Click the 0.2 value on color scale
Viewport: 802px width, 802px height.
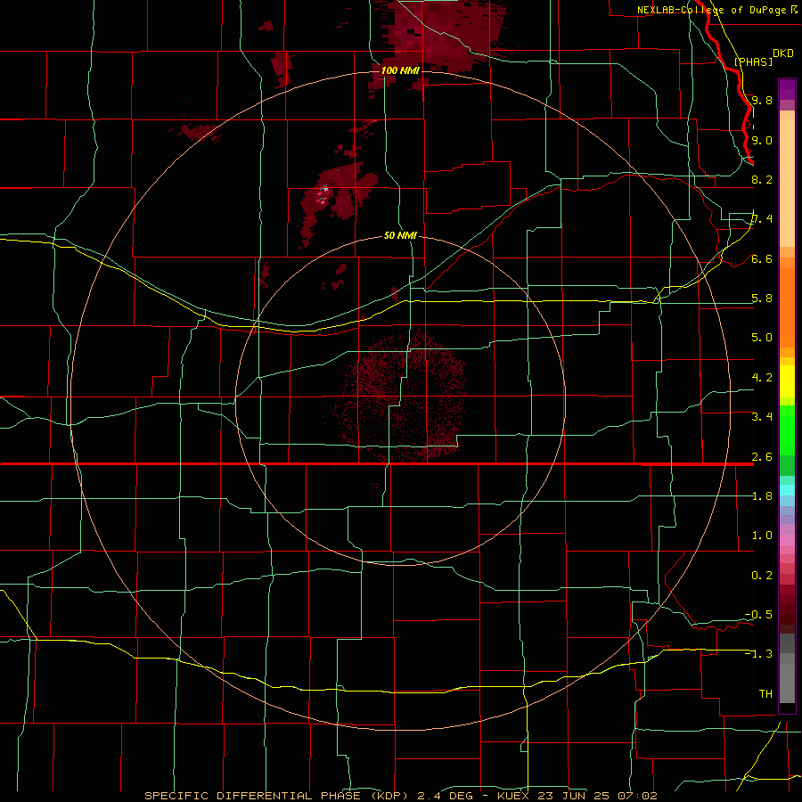(762, 575)
